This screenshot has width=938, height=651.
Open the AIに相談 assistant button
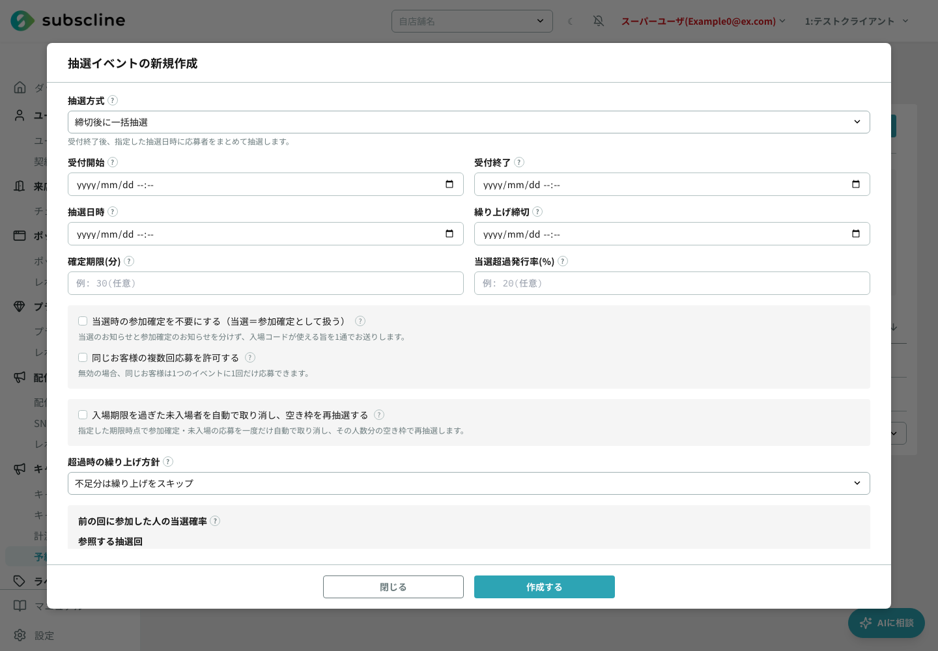[887, 623]
